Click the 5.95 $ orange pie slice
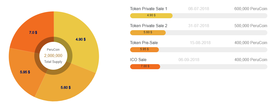275x109 pixels. [25, 72]
